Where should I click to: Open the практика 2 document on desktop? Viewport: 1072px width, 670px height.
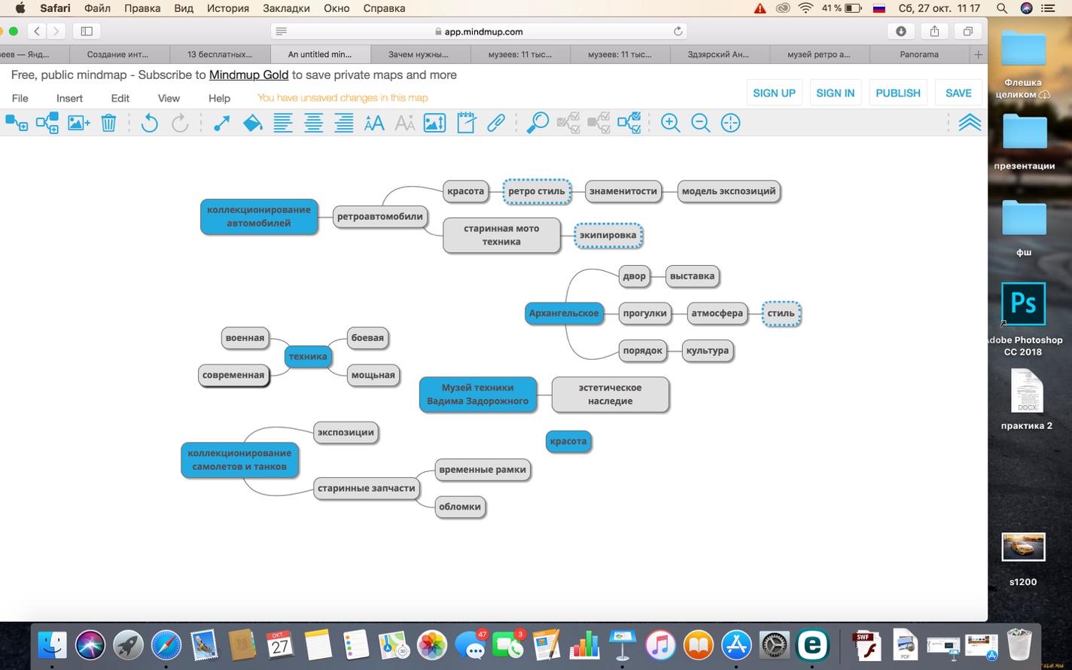[x=1027, y=391]
